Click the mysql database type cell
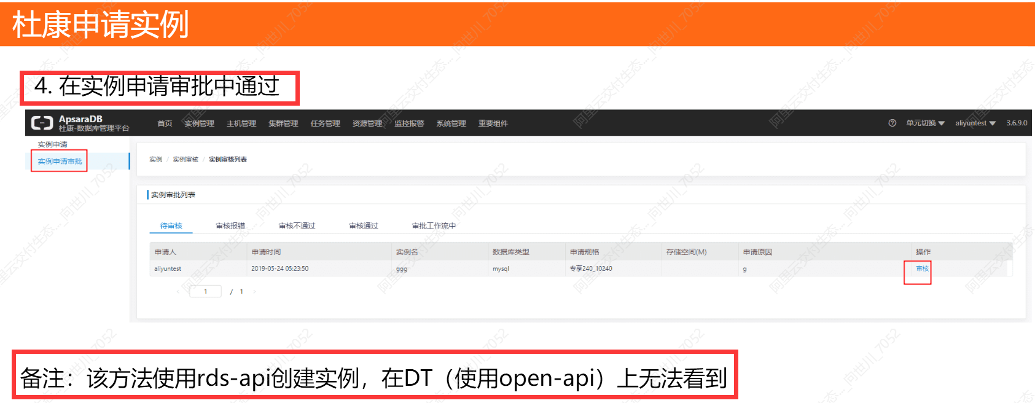This screenshot has height=403, width=1035. [501, 268]
